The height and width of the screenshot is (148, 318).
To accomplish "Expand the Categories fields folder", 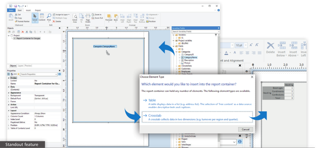I will click(176, 52).
